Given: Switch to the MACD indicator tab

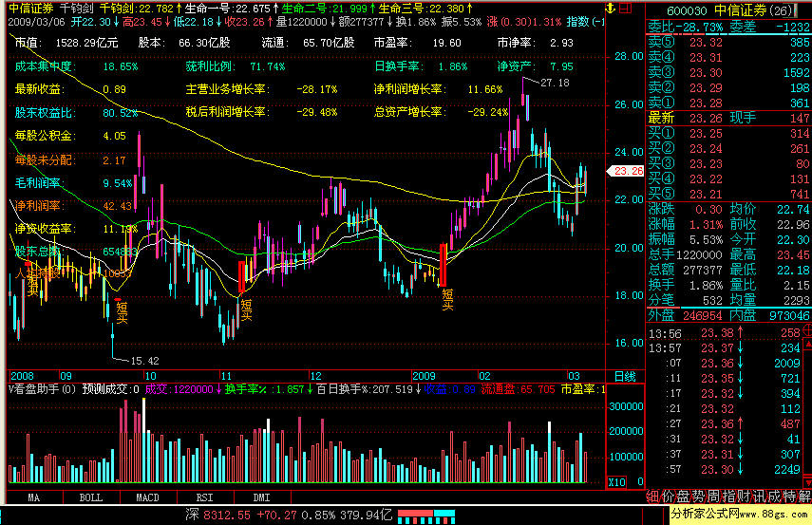Looking at the screenshot, I should (x=147, y=497).
